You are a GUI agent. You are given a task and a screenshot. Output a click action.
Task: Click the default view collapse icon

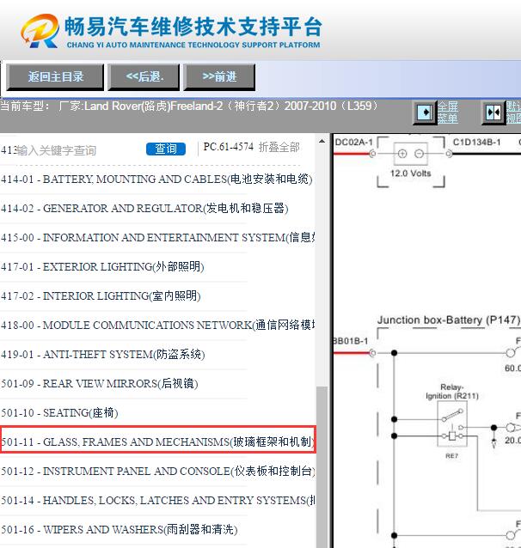(493, 113)
